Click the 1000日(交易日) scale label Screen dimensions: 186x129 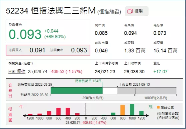pos(156,98)
